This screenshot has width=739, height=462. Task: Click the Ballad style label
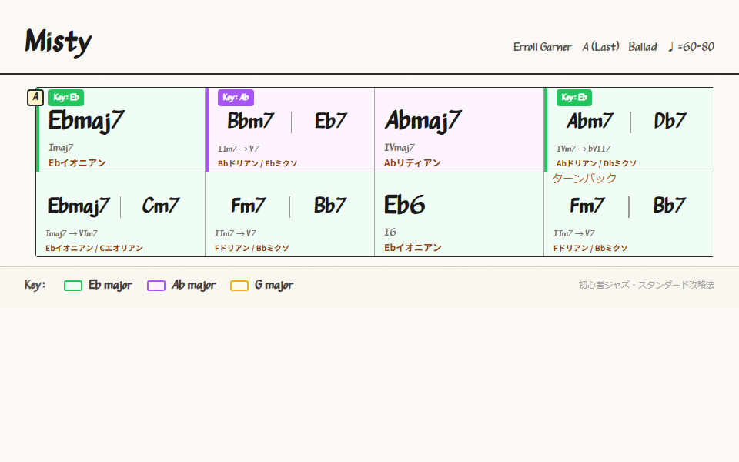point(642,47)
